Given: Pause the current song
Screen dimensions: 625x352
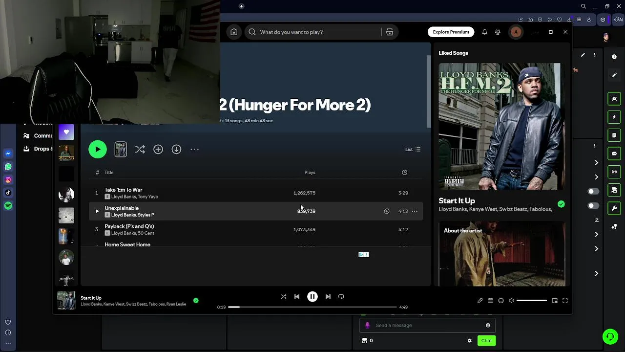Looking at the screenshot, I should [312, 296].
